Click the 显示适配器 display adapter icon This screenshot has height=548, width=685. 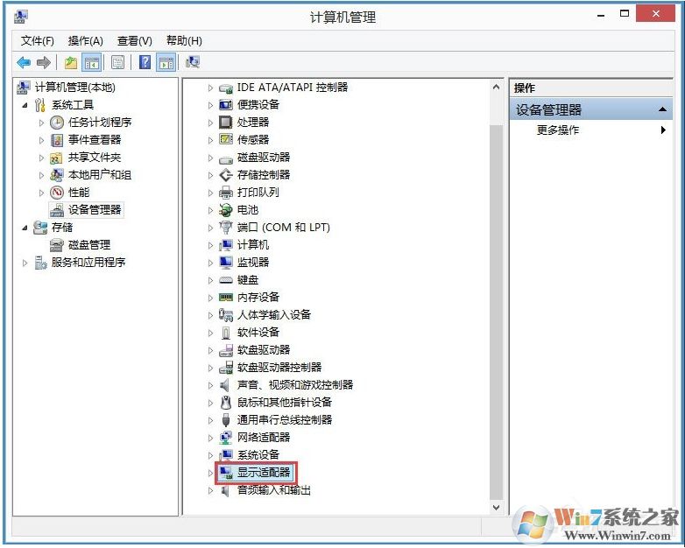[x=225, y=473]
